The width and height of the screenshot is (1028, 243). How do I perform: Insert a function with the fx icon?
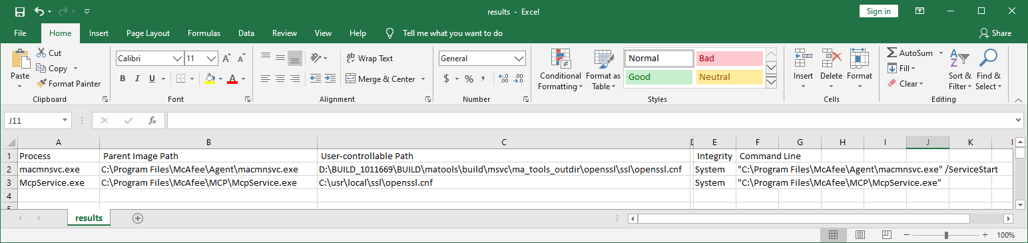[x=152, y=121]
